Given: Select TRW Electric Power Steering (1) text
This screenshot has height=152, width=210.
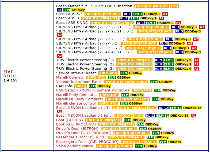Looking at the screenshot, I should point(85,60).
